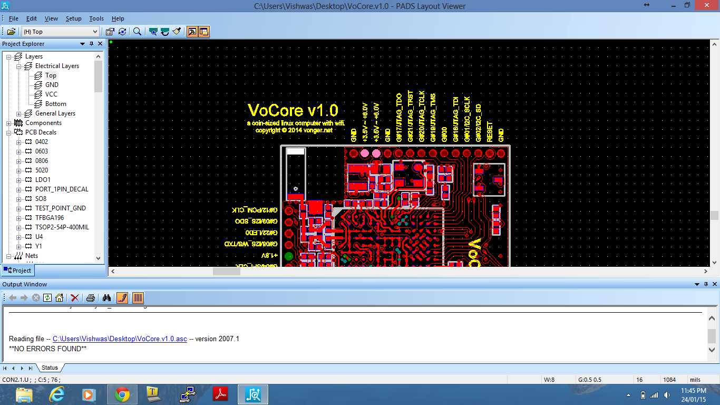Click the Output Window refresh icon
This screenshot has width=720, height=405.
click(47, 297)
